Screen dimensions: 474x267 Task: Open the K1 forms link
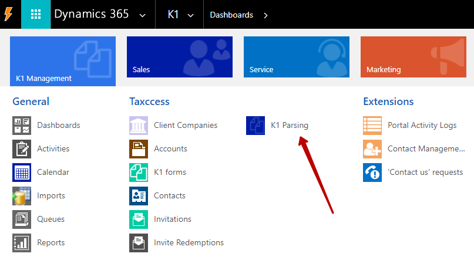[x=170, y=172]
